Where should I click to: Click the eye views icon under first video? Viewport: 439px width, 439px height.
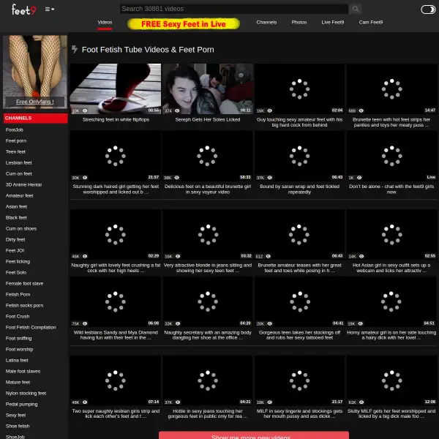85,110
